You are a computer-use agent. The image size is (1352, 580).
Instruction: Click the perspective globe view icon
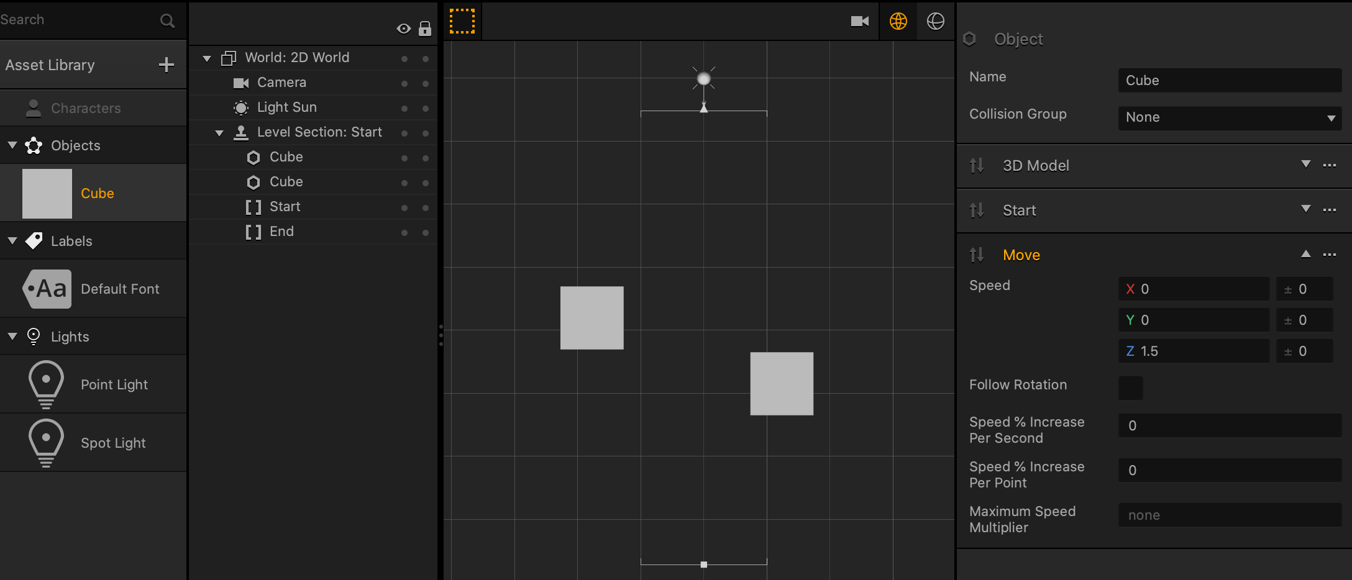coord(936,21)
